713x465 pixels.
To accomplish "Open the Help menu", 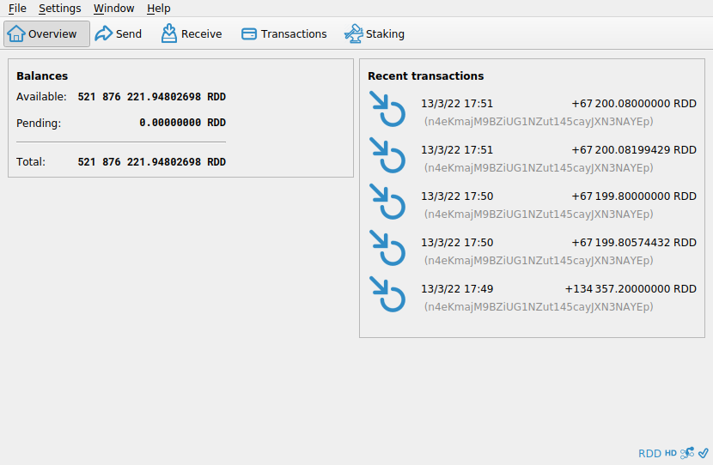I will (158, 9).
